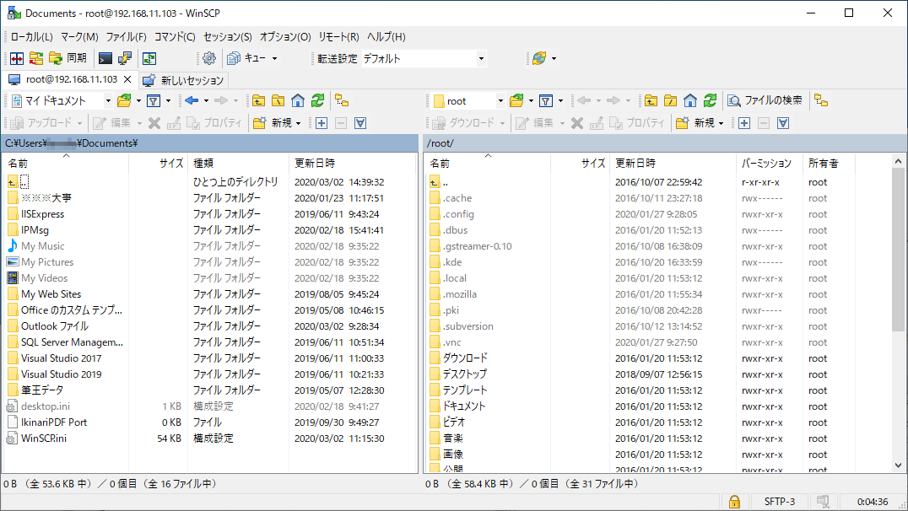Click local back navigation arrow
The image size is (908, 511).
191,100
